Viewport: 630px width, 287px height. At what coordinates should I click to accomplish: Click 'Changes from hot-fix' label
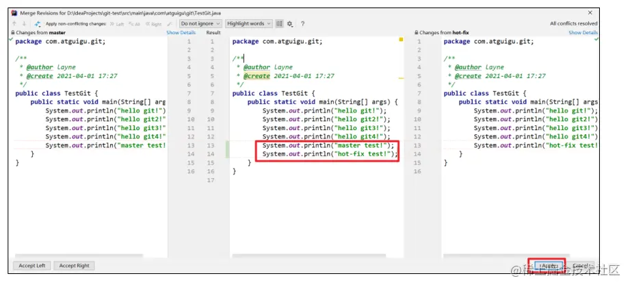444,33
